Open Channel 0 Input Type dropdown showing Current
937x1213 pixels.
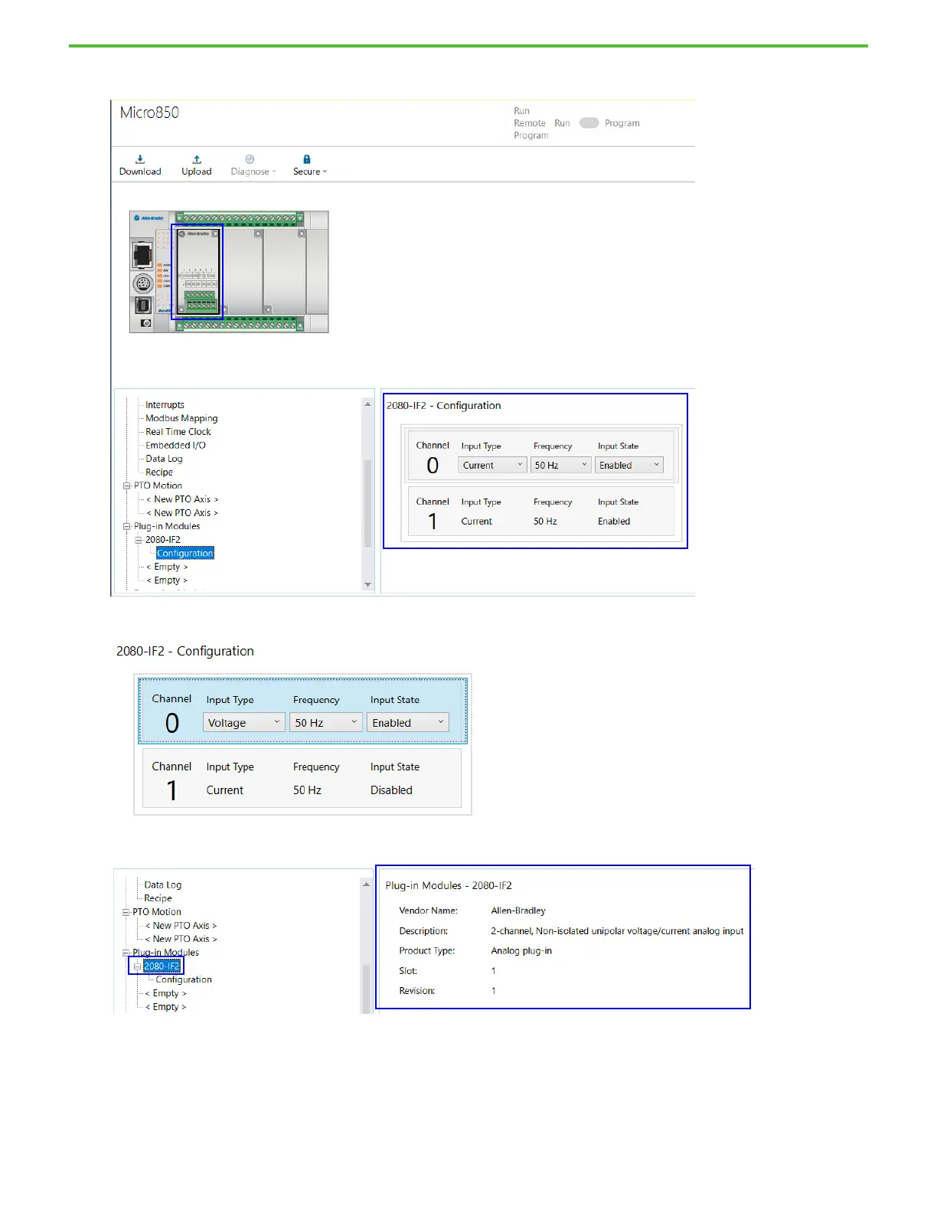492,465
